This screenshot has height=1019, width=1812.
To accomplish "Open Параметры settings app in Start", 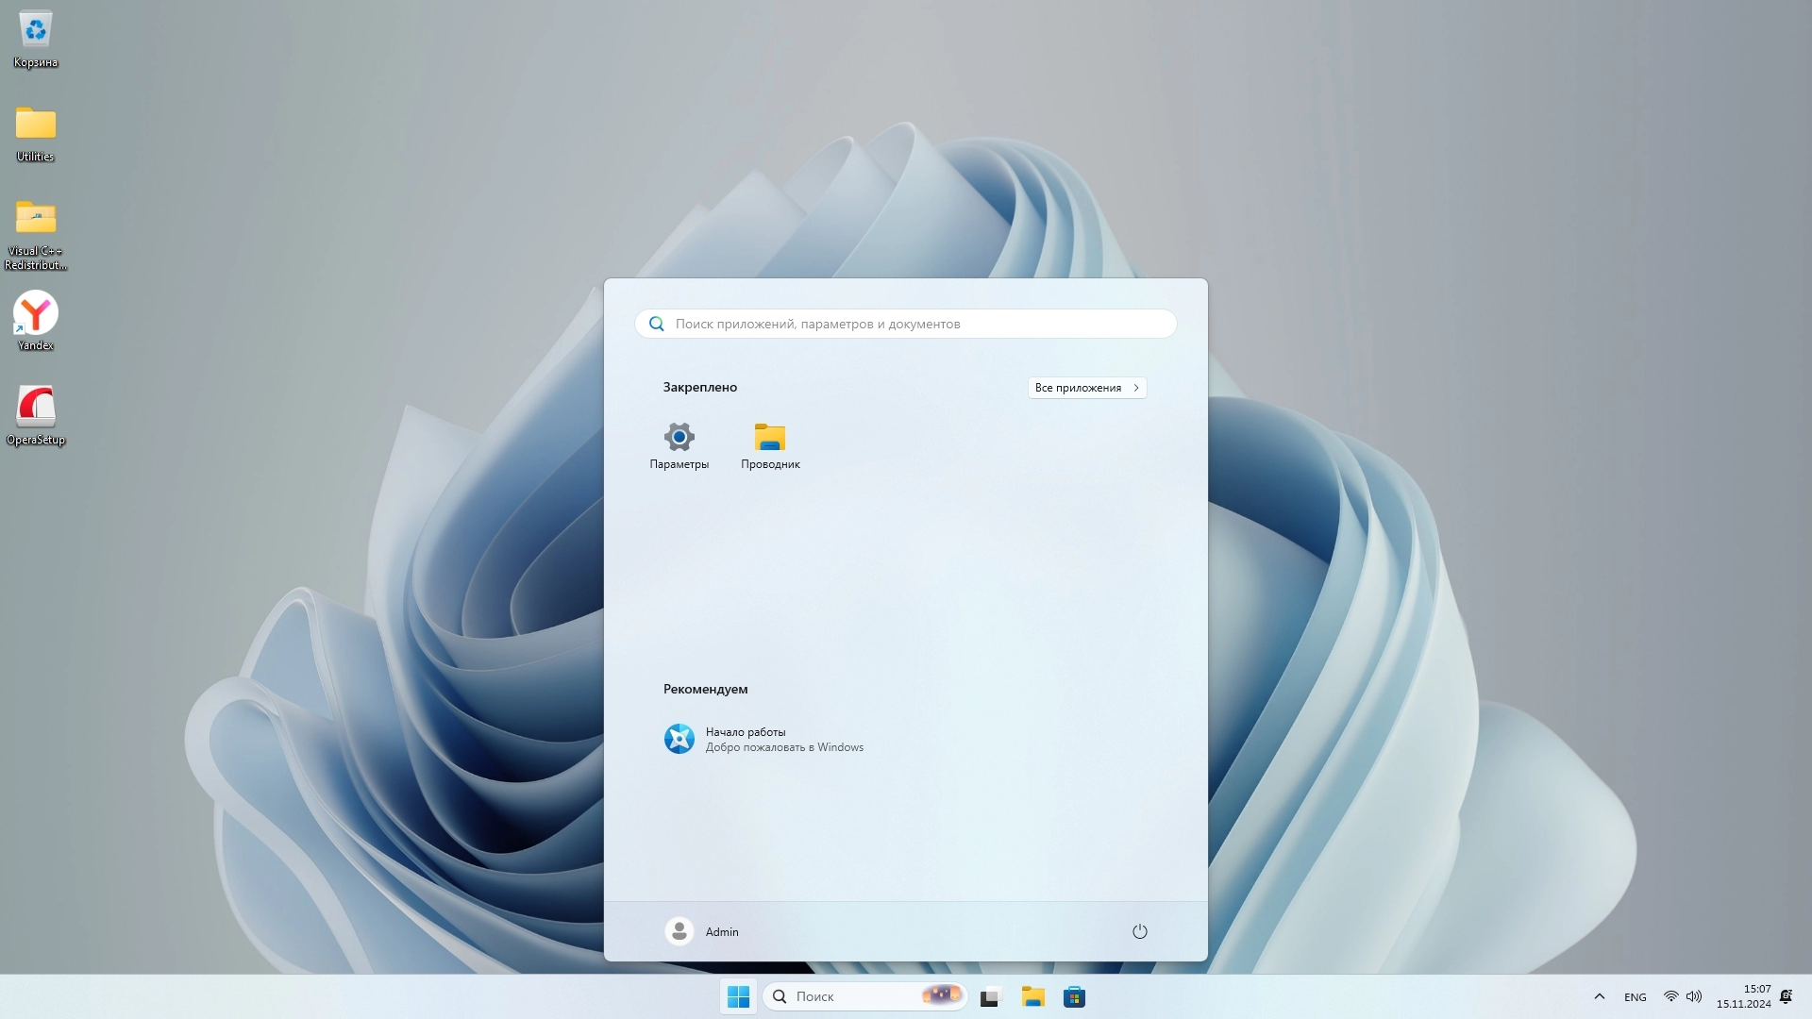I will pos(679,445).
